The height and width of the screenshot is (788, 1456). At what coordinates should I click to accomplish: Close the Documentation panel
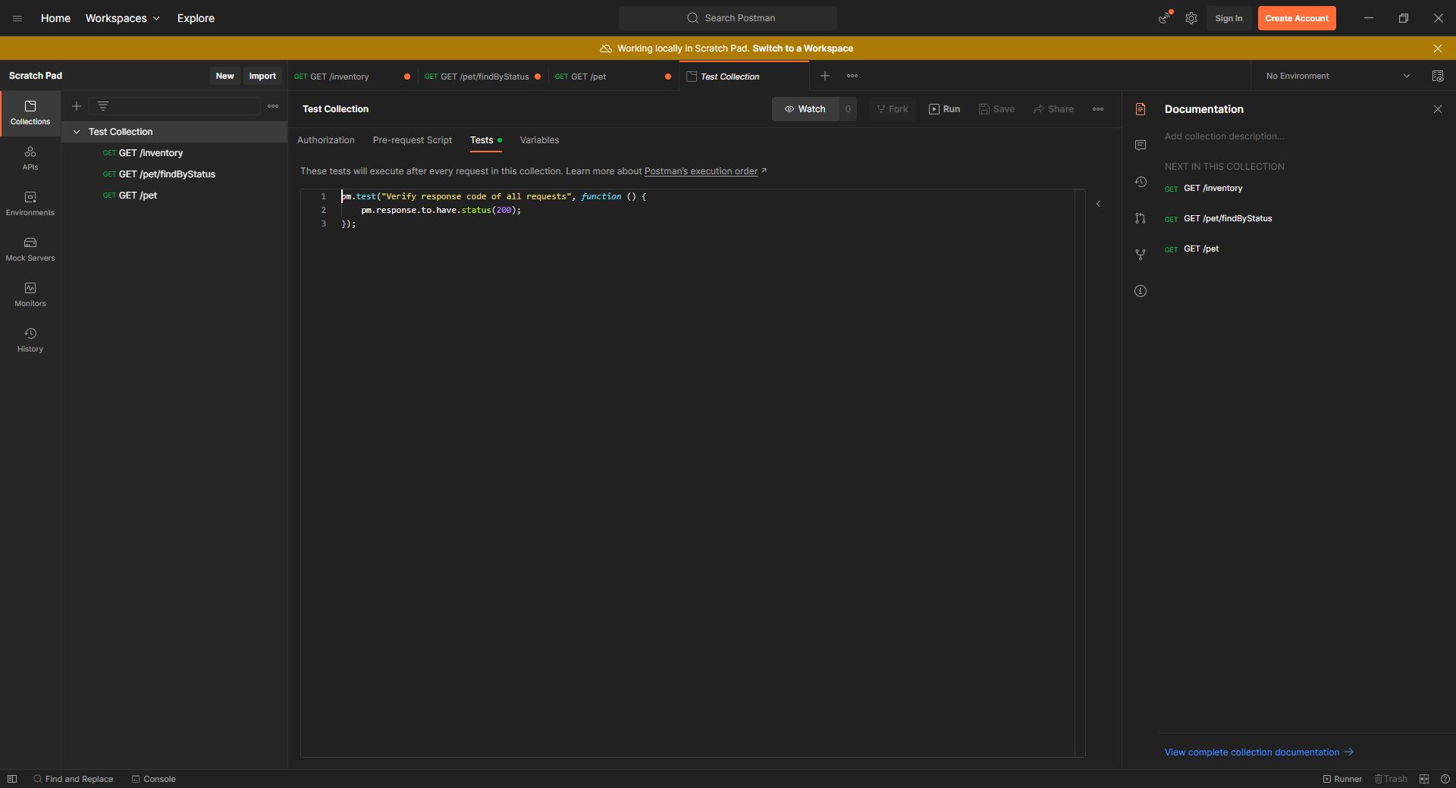pyautogui.click(x=1438, y=109)
